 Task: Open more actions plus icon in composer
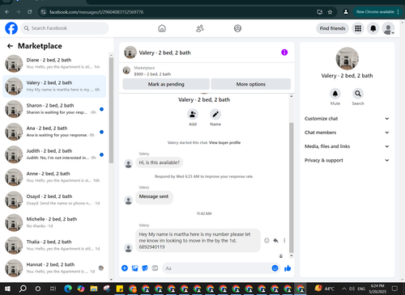[x=125, y=268]
